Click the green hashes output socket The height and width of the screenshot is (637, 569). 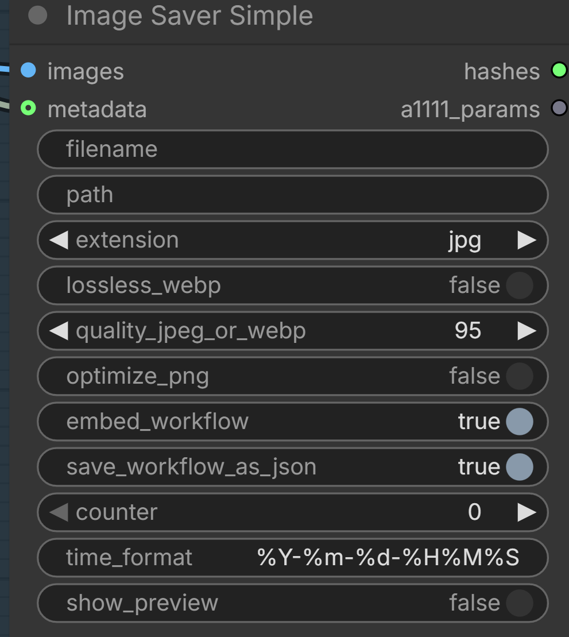(559, 70)
